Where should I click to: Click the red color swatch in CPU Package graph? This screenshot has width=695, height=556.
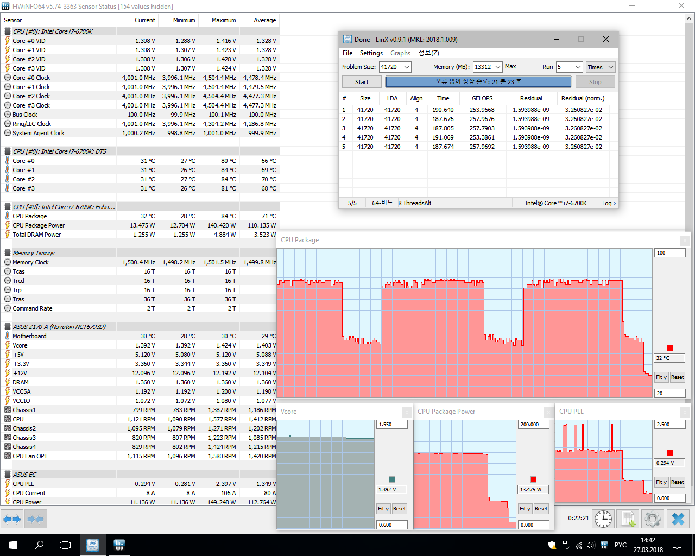click(670, 348)
